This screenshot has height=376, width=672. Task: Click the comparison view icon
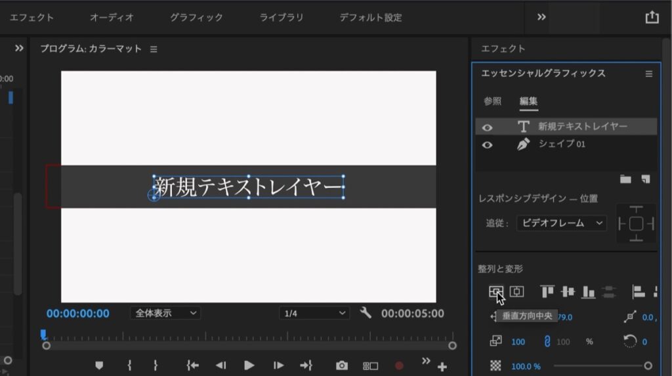tap(370, 366)
